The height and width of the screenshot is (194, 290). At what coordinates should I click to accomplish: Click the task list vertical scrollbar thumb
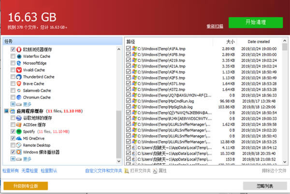[119, 134]
